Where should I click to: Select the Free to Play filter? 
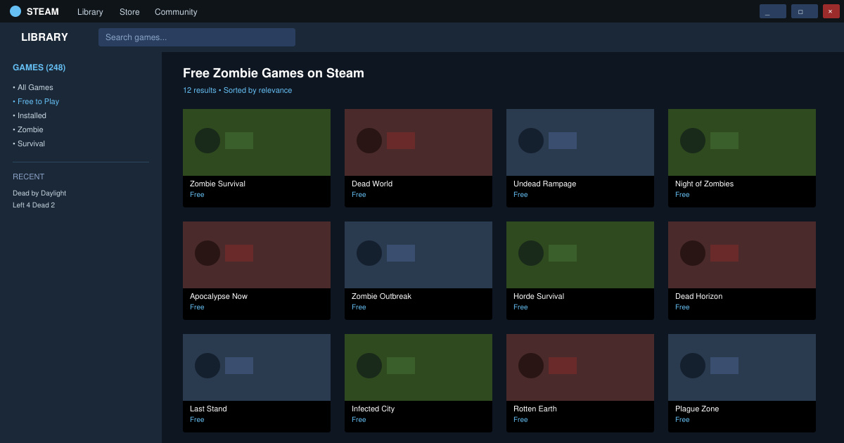pos(36,101)
